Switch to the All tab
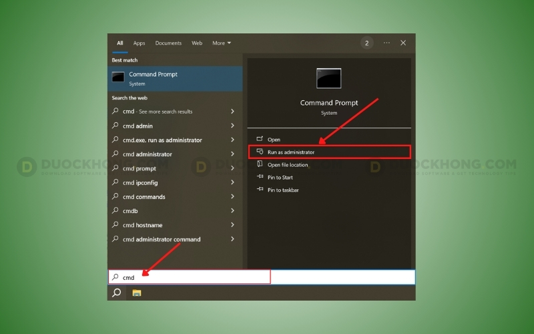534x334 pixels. point(120,43)
